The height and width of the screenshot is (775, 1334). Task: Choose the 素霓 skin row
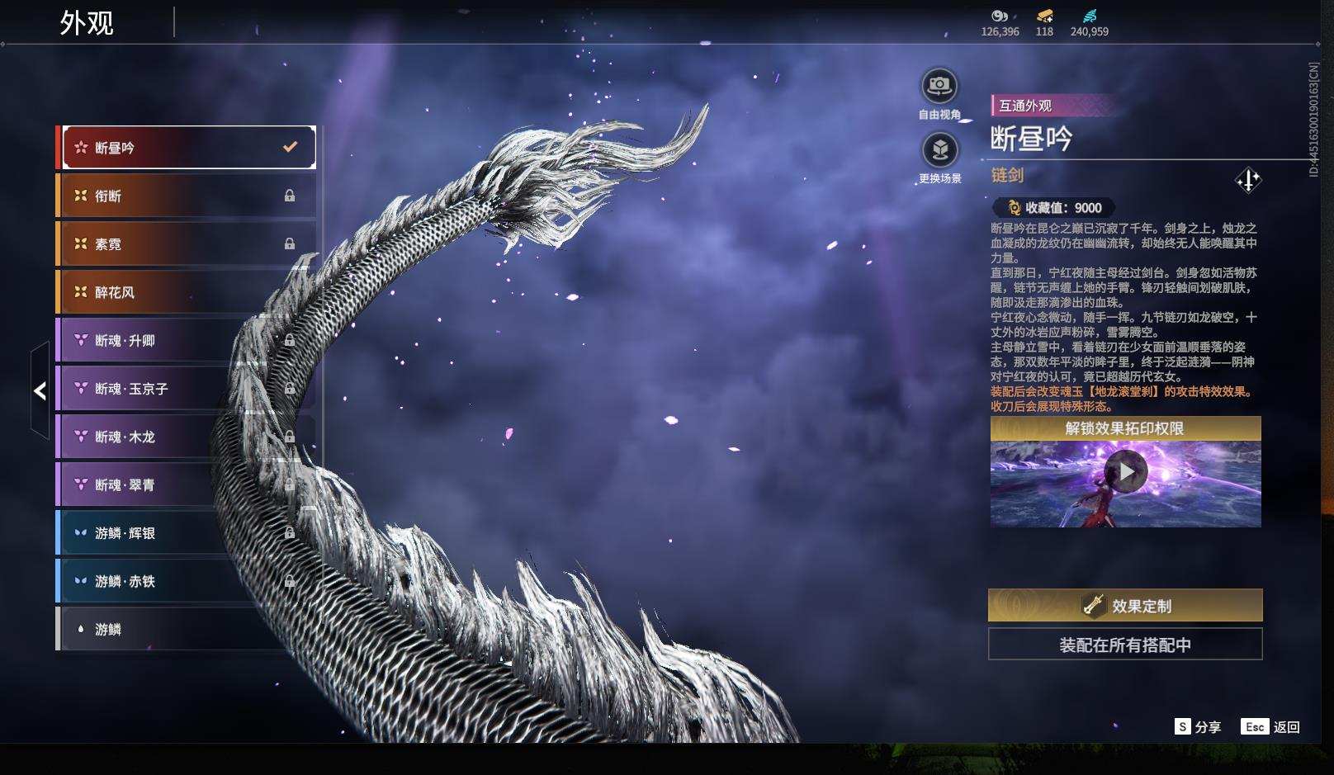click(x=187, y=244)
